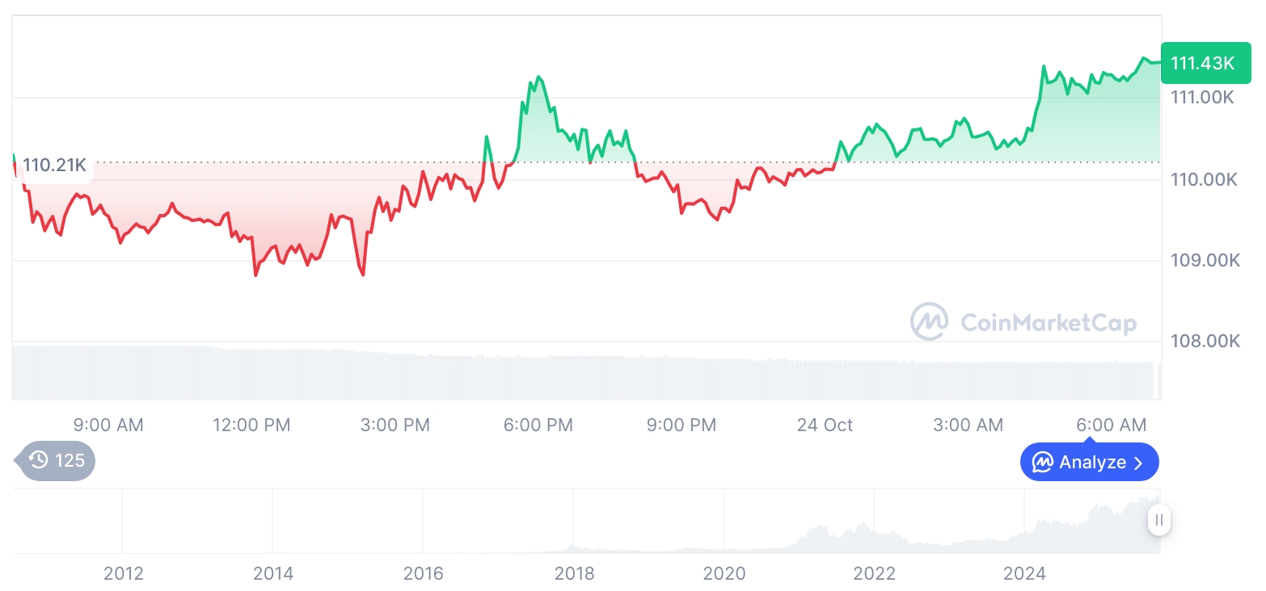The width and height of the screenshot is (1266, 591).
Task: Click the history clock icon beside 125
Action: point(38,460)
